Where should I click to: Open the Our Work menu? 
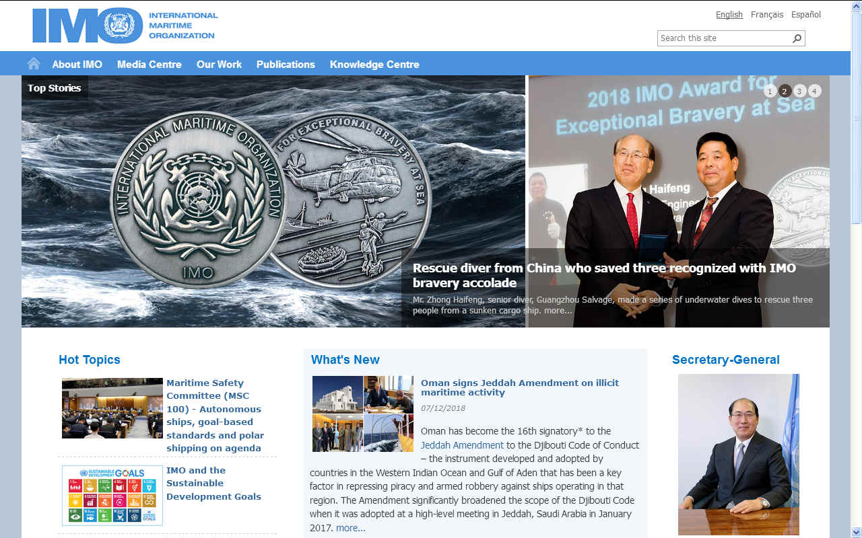(219, 65)
